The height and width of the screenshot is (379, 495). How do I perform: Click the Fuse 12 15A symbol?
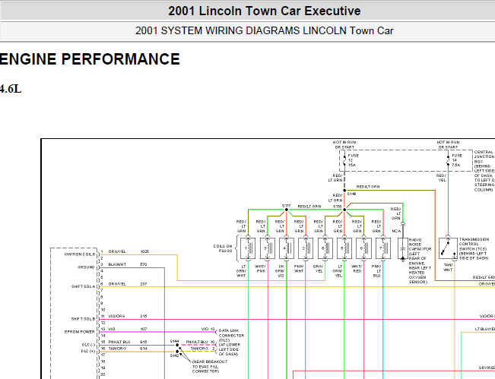coord(344,160)
